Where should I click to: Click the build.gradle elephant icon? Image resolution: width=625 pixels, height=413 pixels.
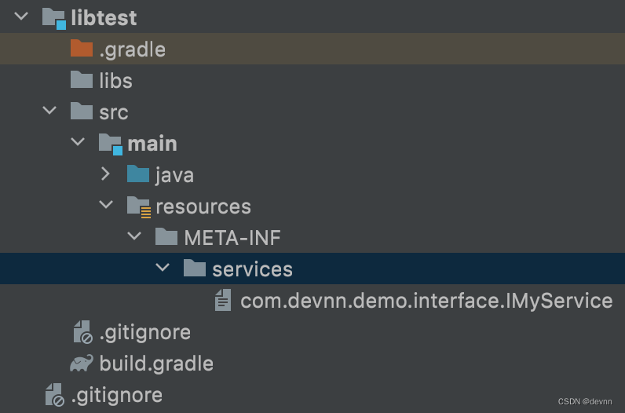click(x=82, y=363)
